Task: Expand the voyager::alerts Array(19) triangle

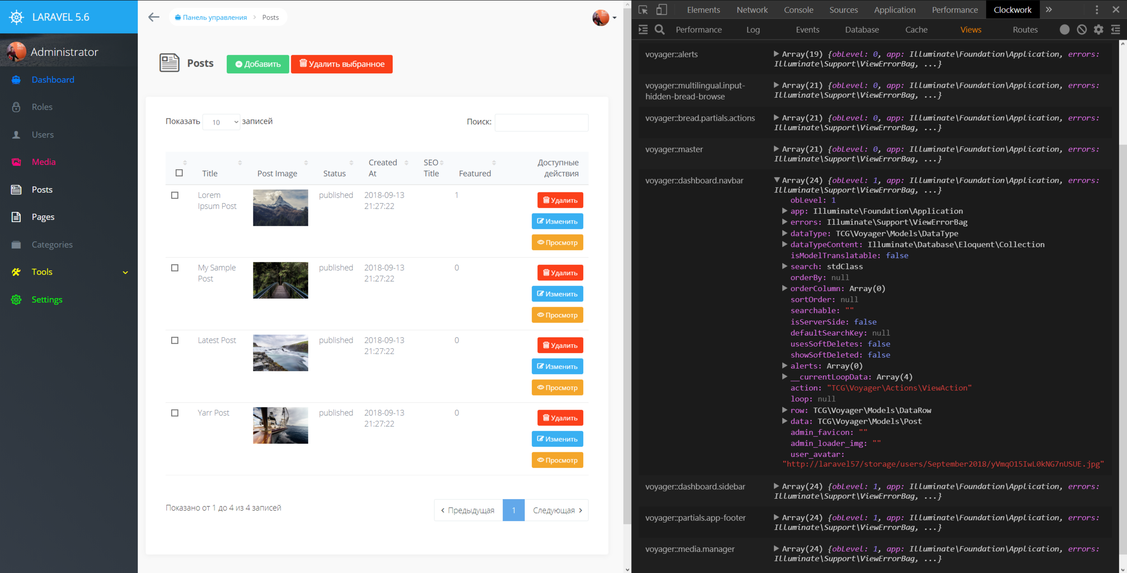Action: (x=776, y=54)
